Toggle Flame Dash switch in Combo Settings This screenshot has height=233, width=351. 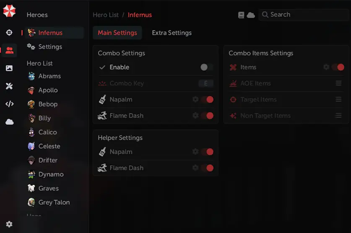tap(207, 115)
